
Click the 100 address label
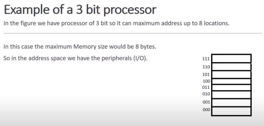206,81
